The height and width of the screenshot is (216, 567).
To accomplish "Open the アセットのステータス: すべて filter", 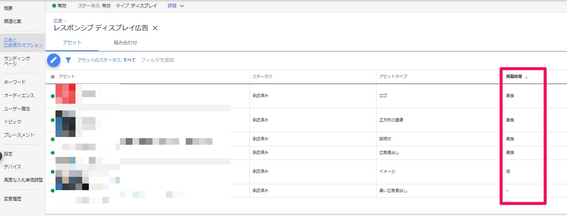I will click(107, 60).
